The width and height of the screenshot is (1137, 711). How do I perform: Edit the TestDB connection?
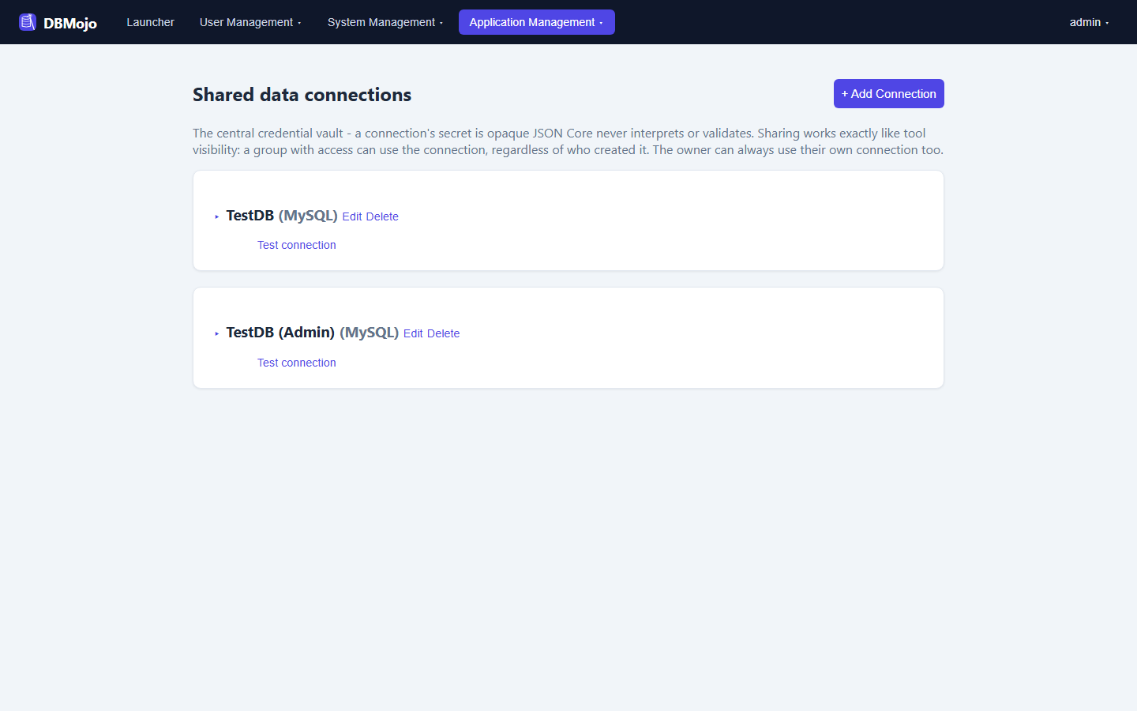[352, 216]
